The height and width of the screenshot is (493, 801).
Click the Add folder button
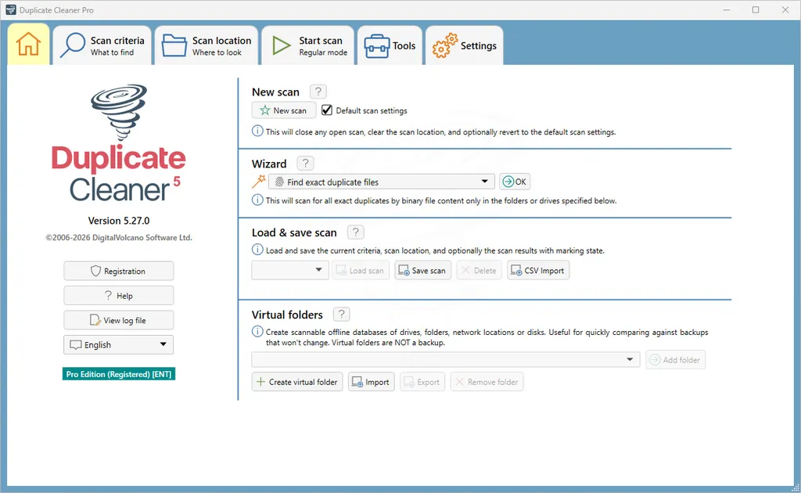675,360
